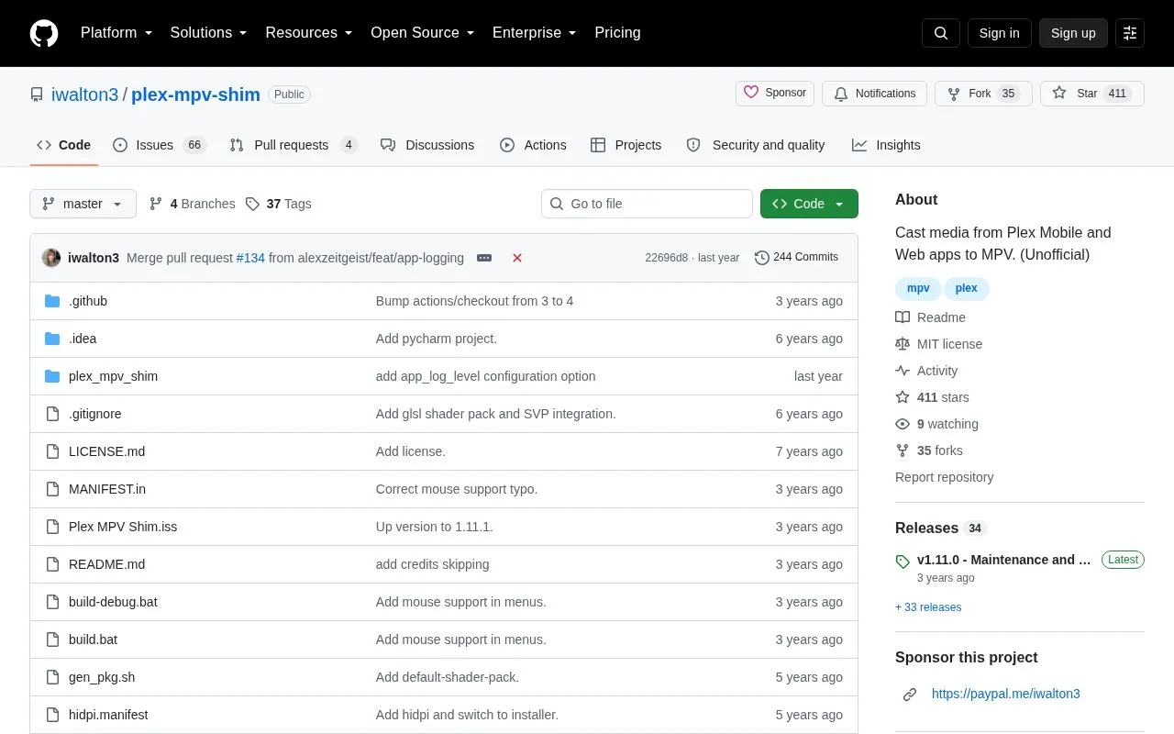Fork the plex-mpv-shim repository

(x=983, y=94)
